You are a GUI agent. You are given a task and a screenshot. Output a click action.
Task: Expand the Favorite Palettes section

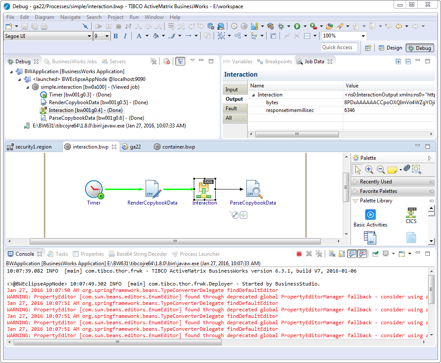[393, 191]
